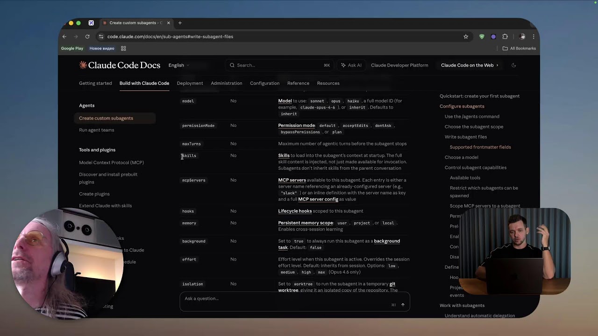Open Claude Developer Platform link

399,65
